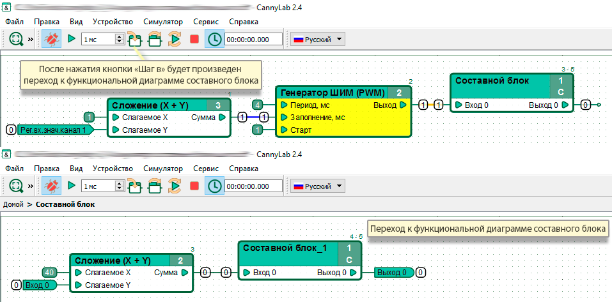Screen dimensions: 612x302
Task: Click the «Шаг в» step-into icon, upper window
Action: [x=134, y=38]
